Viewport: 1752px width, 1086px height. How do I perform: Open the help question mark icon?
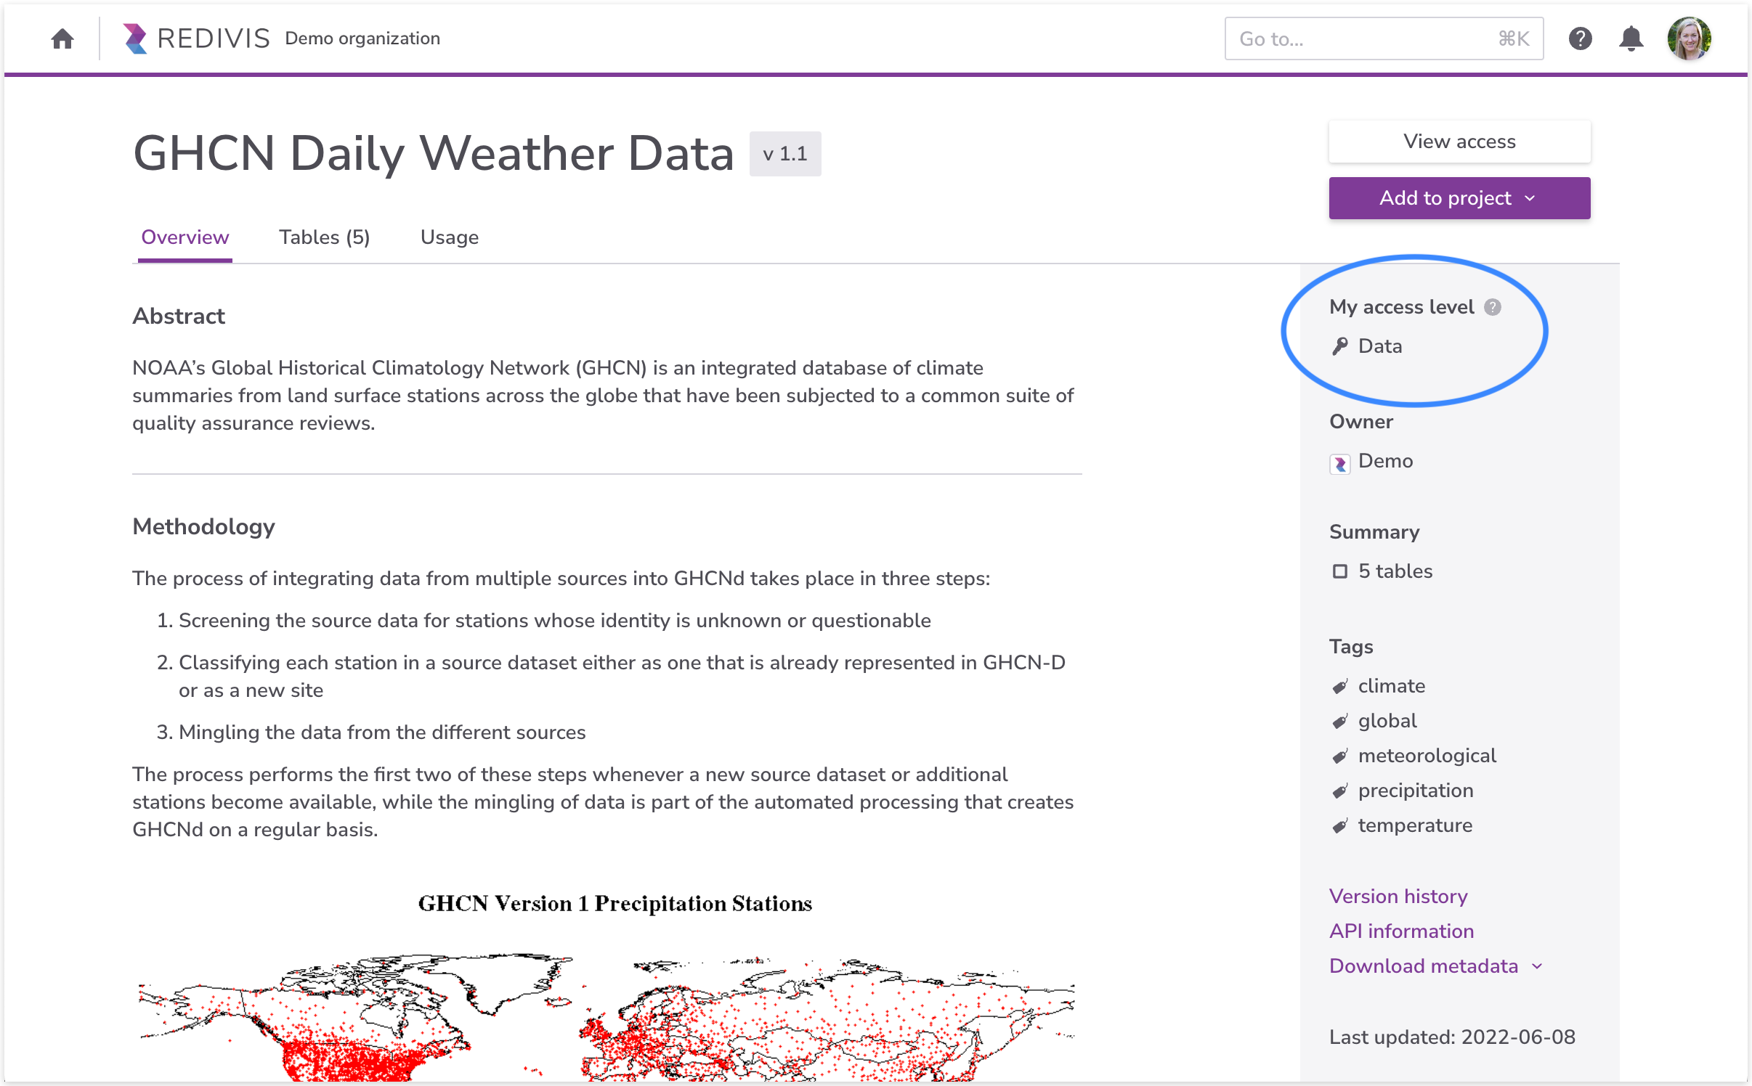[x=1580, y=38]
